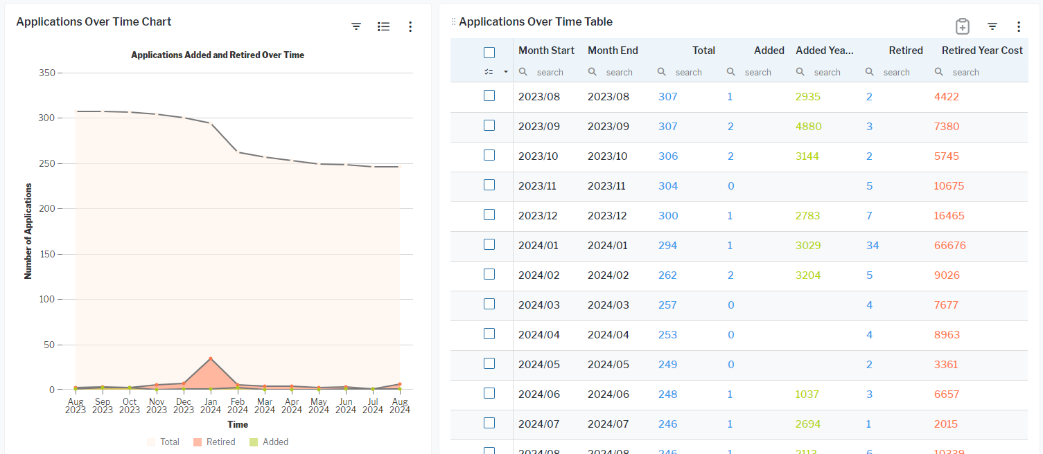Open the table panel filter icon
Viewport: 1043px width, 454px height.
992,26
